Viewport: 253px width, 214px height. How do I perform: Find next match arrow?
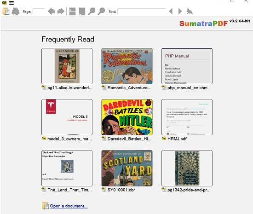(x=180, y=12)
